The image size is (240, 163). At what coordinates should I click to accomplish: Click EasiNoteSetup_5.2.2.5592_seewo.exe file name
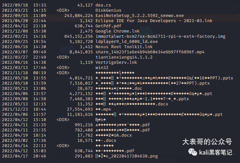pyautogui.click(x=140, y=16)
